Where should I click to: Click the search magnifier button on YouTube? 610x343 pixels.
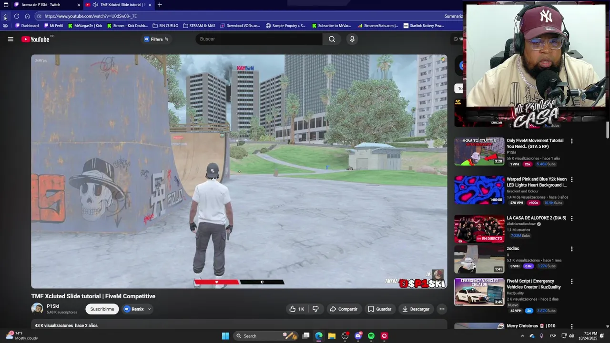click(332, 39)
